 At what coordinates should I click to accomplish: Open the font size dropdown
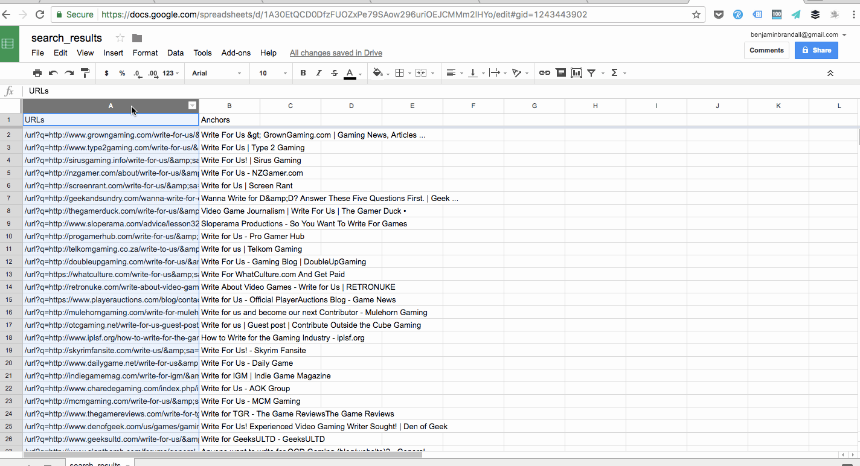(x=273, y=73)
